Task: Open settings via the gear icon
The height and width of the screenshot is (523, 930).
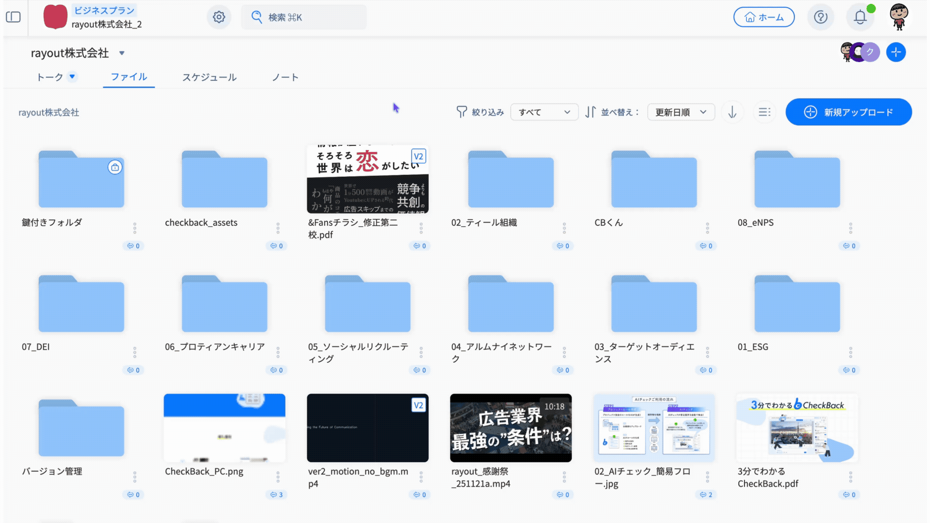Action: coord(219,17)
